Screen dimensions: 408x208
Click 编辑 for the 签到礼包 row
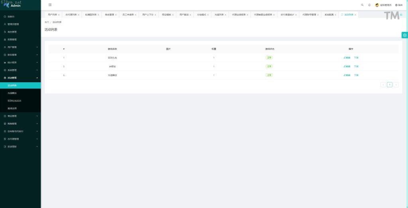pyautogui.click(x=347, y=57)
